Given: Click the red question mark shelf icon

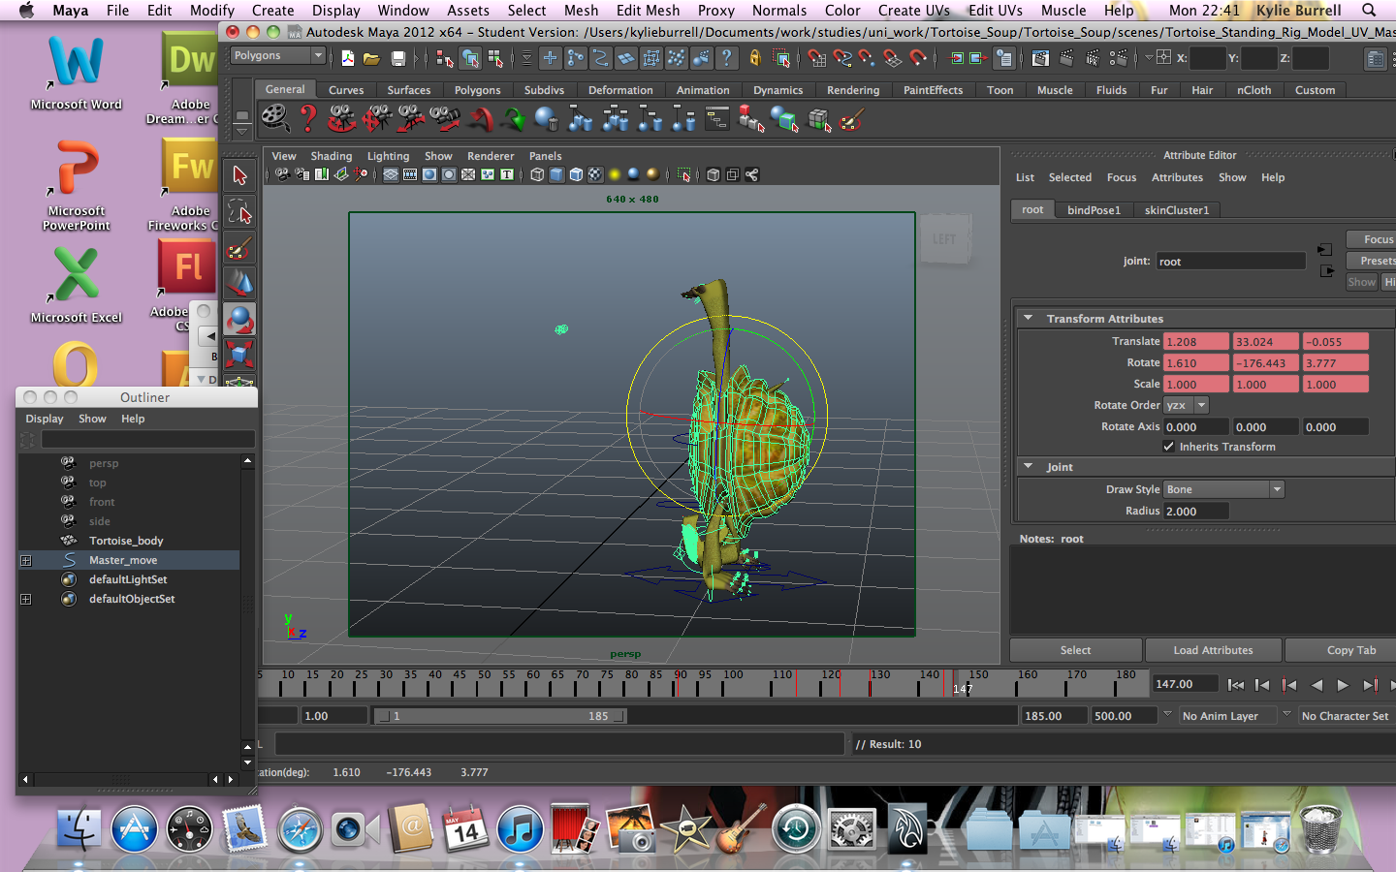Looking at the screenshot, I should tap(308, 119).
